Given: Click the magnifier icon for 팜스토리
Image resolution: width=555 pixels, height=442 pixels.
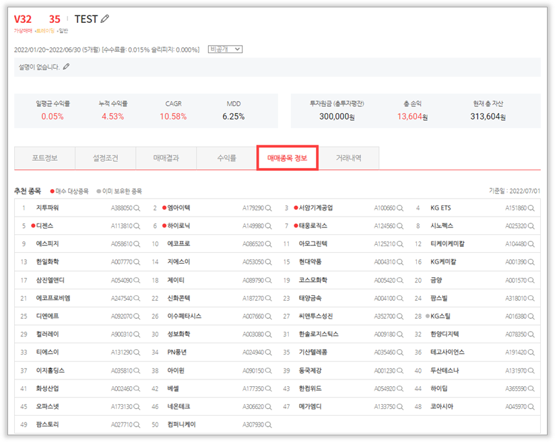Looking at the screenshot, I should (x=137, y=425).
